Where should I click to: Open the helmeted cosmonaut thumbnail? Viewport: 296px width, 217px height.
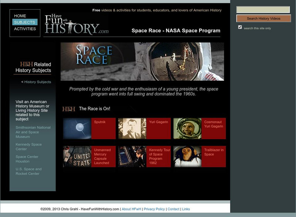[x=187, y=128]
